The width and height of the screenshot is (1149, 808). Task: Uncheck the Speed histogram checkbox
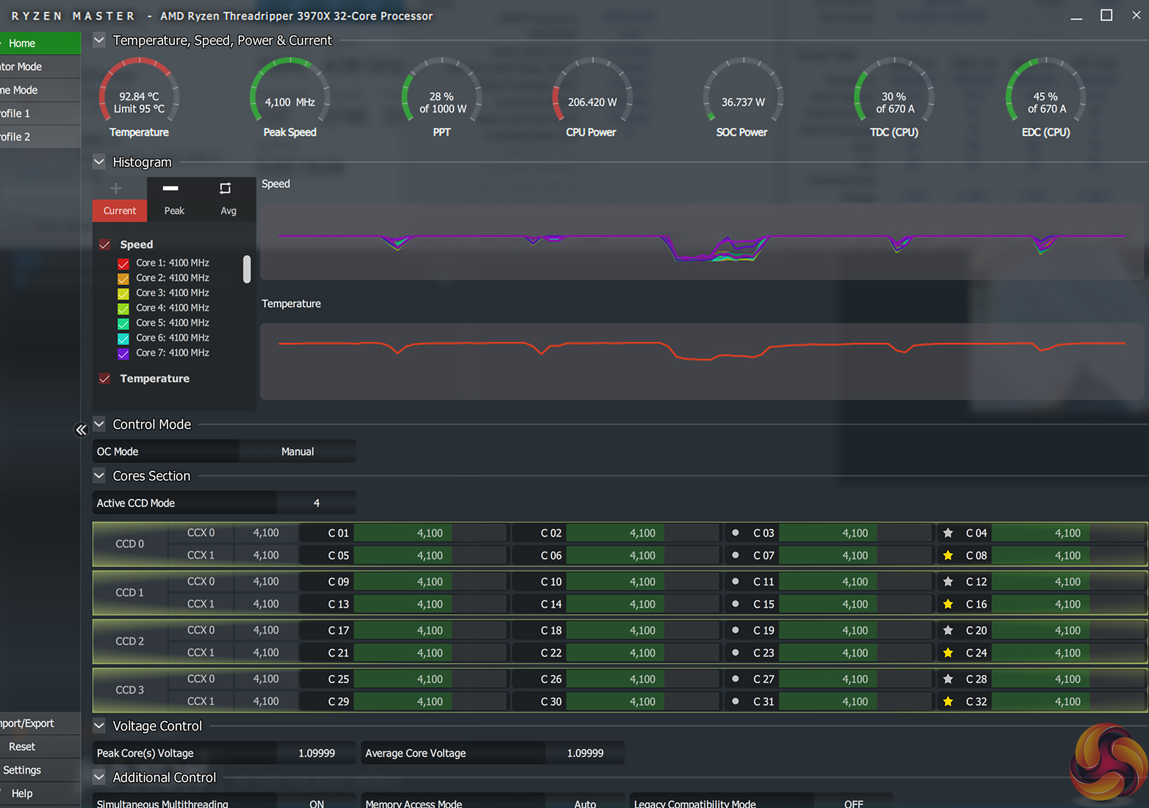[x=104, y=245]
